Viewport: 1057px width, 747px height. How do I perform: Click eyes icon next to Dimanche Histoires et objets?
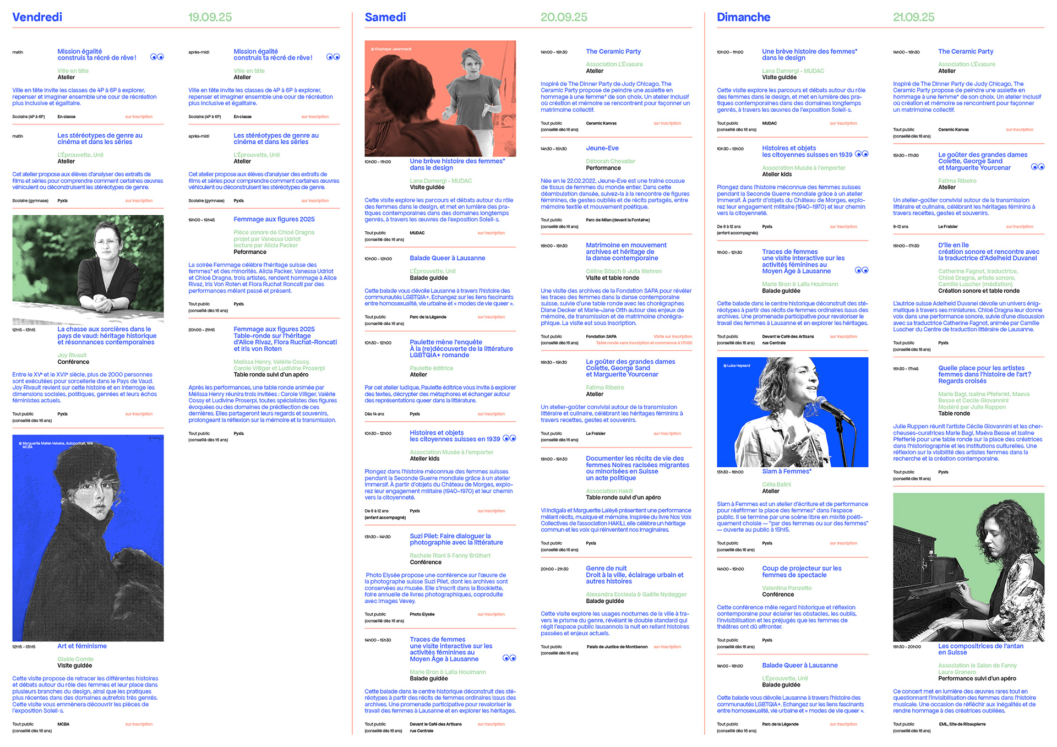862,154
